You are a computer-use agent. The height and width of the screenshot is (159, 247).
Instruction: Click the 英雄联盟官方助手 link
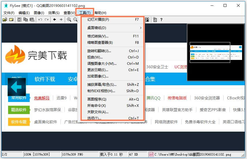pos(177,110)
